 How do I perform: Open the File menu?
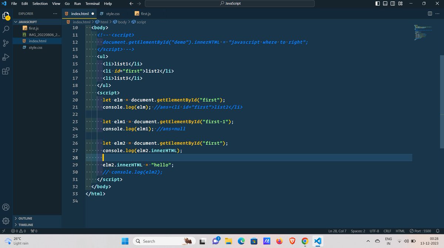pyautogui.click(x=14, y=4)
